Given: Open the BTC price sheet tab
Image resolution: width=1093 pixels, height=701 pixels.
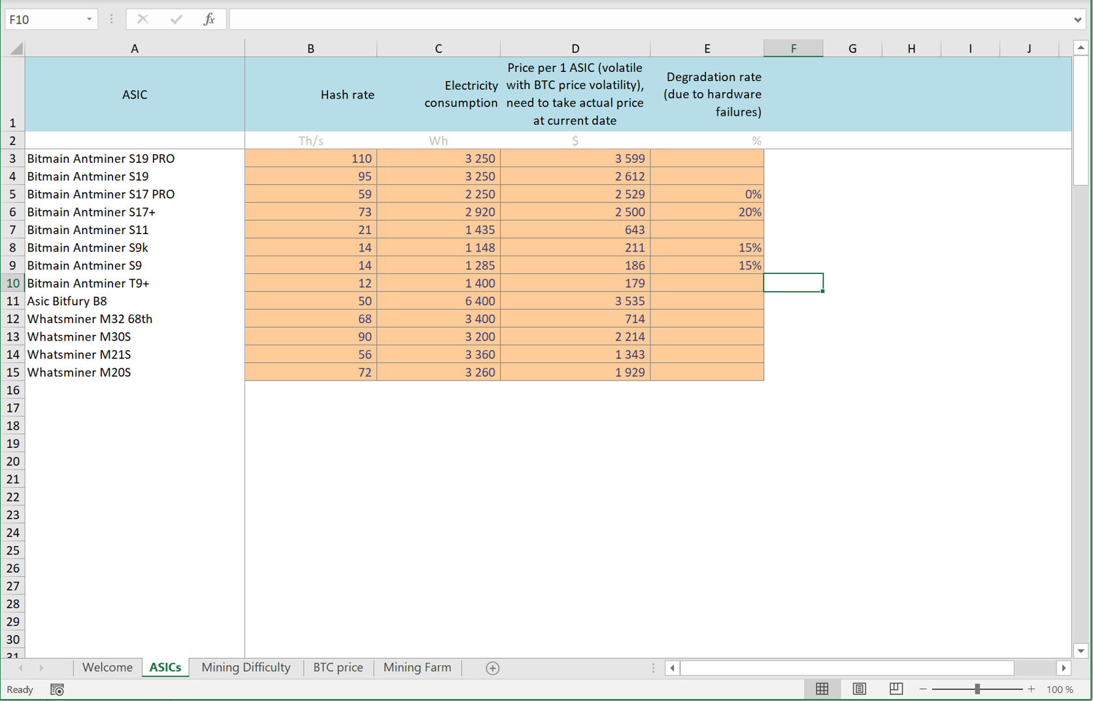Looking at the screenshot, I should point(338,668).
